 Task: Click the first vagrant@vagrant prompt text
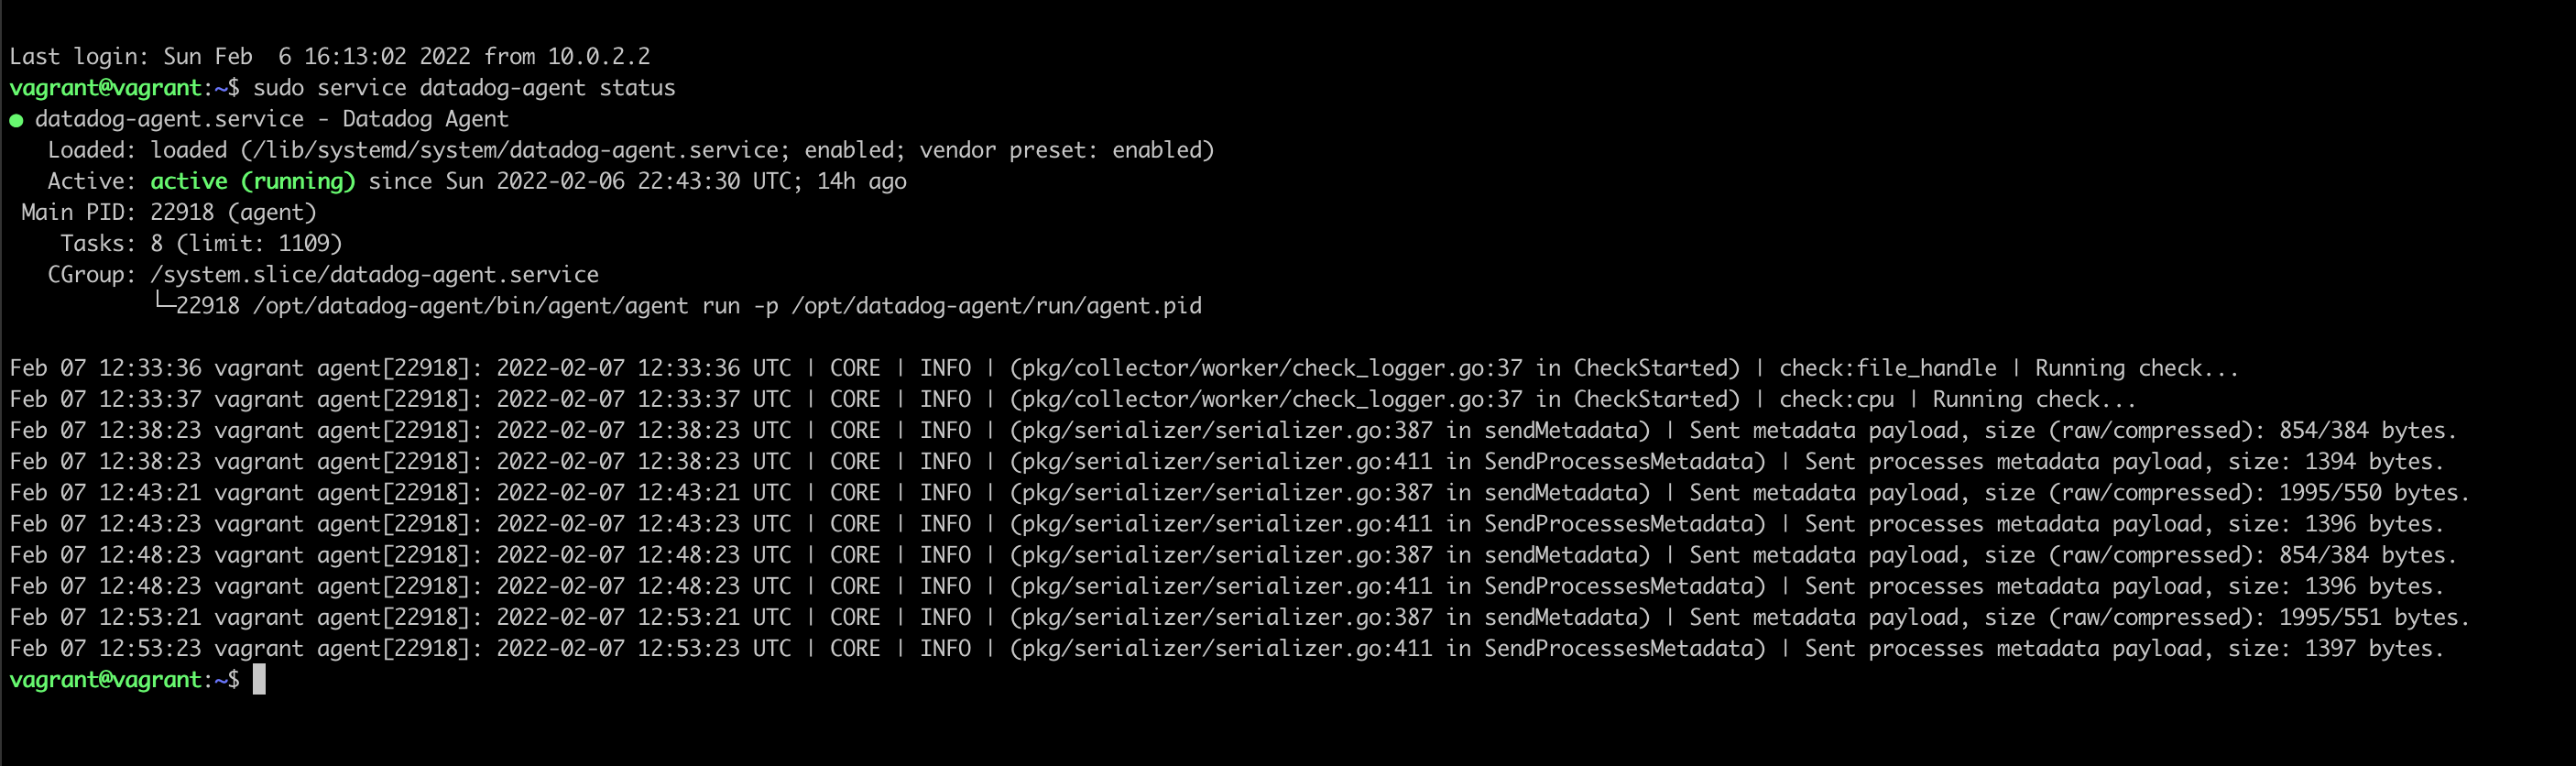click(106, 88)
